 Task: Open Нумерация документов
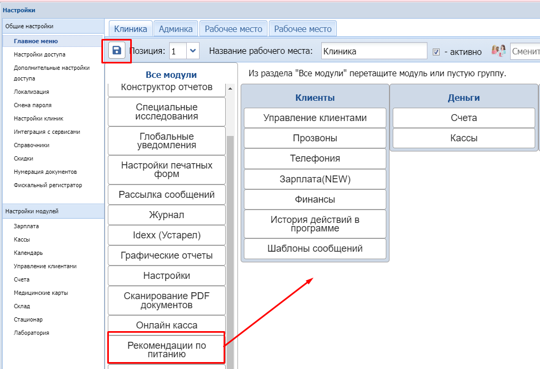(x=45, y=172)
